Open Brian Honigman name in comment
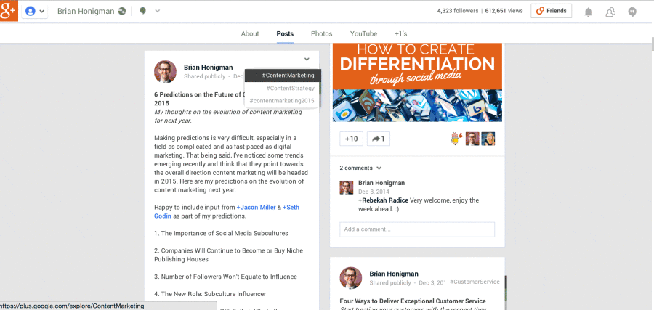 [x=381, y=183]
